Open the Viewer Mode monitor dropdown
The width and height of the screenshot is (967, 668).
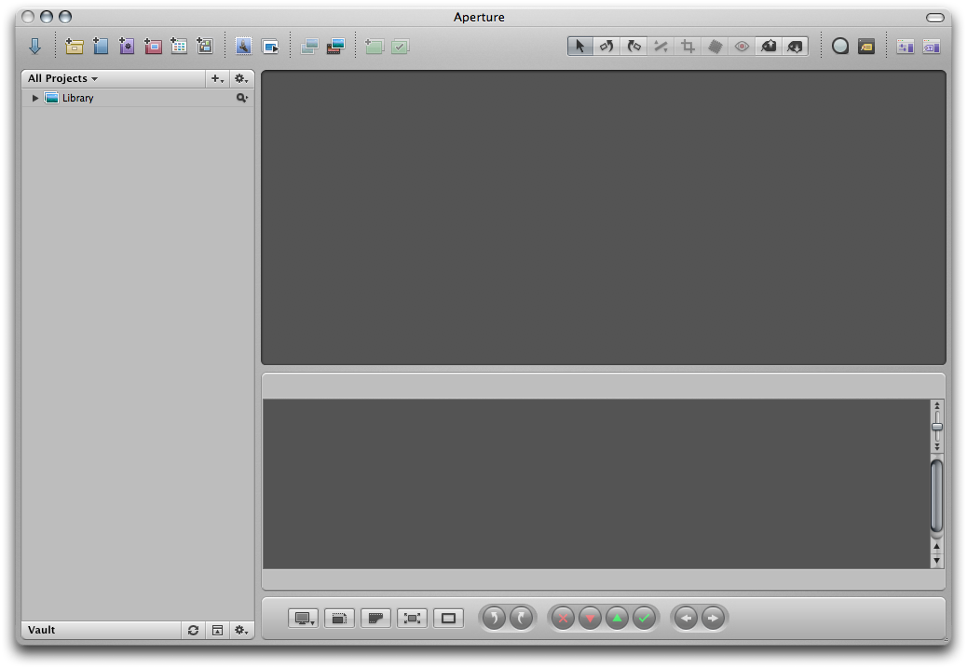(303, 618)
